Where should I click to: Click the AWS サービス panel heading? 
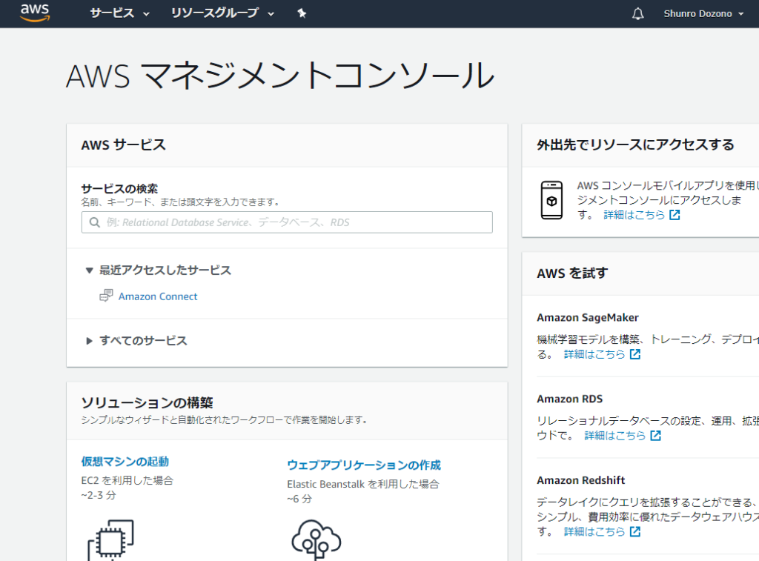124,145
